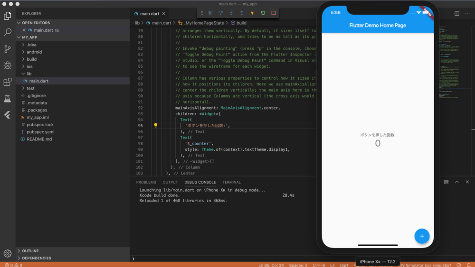Select the Debug Console tab
475x267 pixels.
(x=200, y=182)
